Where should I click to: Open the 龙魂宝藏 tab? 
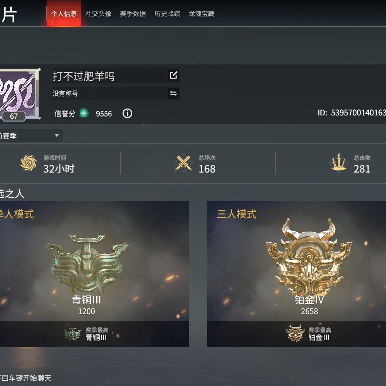pyautogui.click(x=201, y=14)
